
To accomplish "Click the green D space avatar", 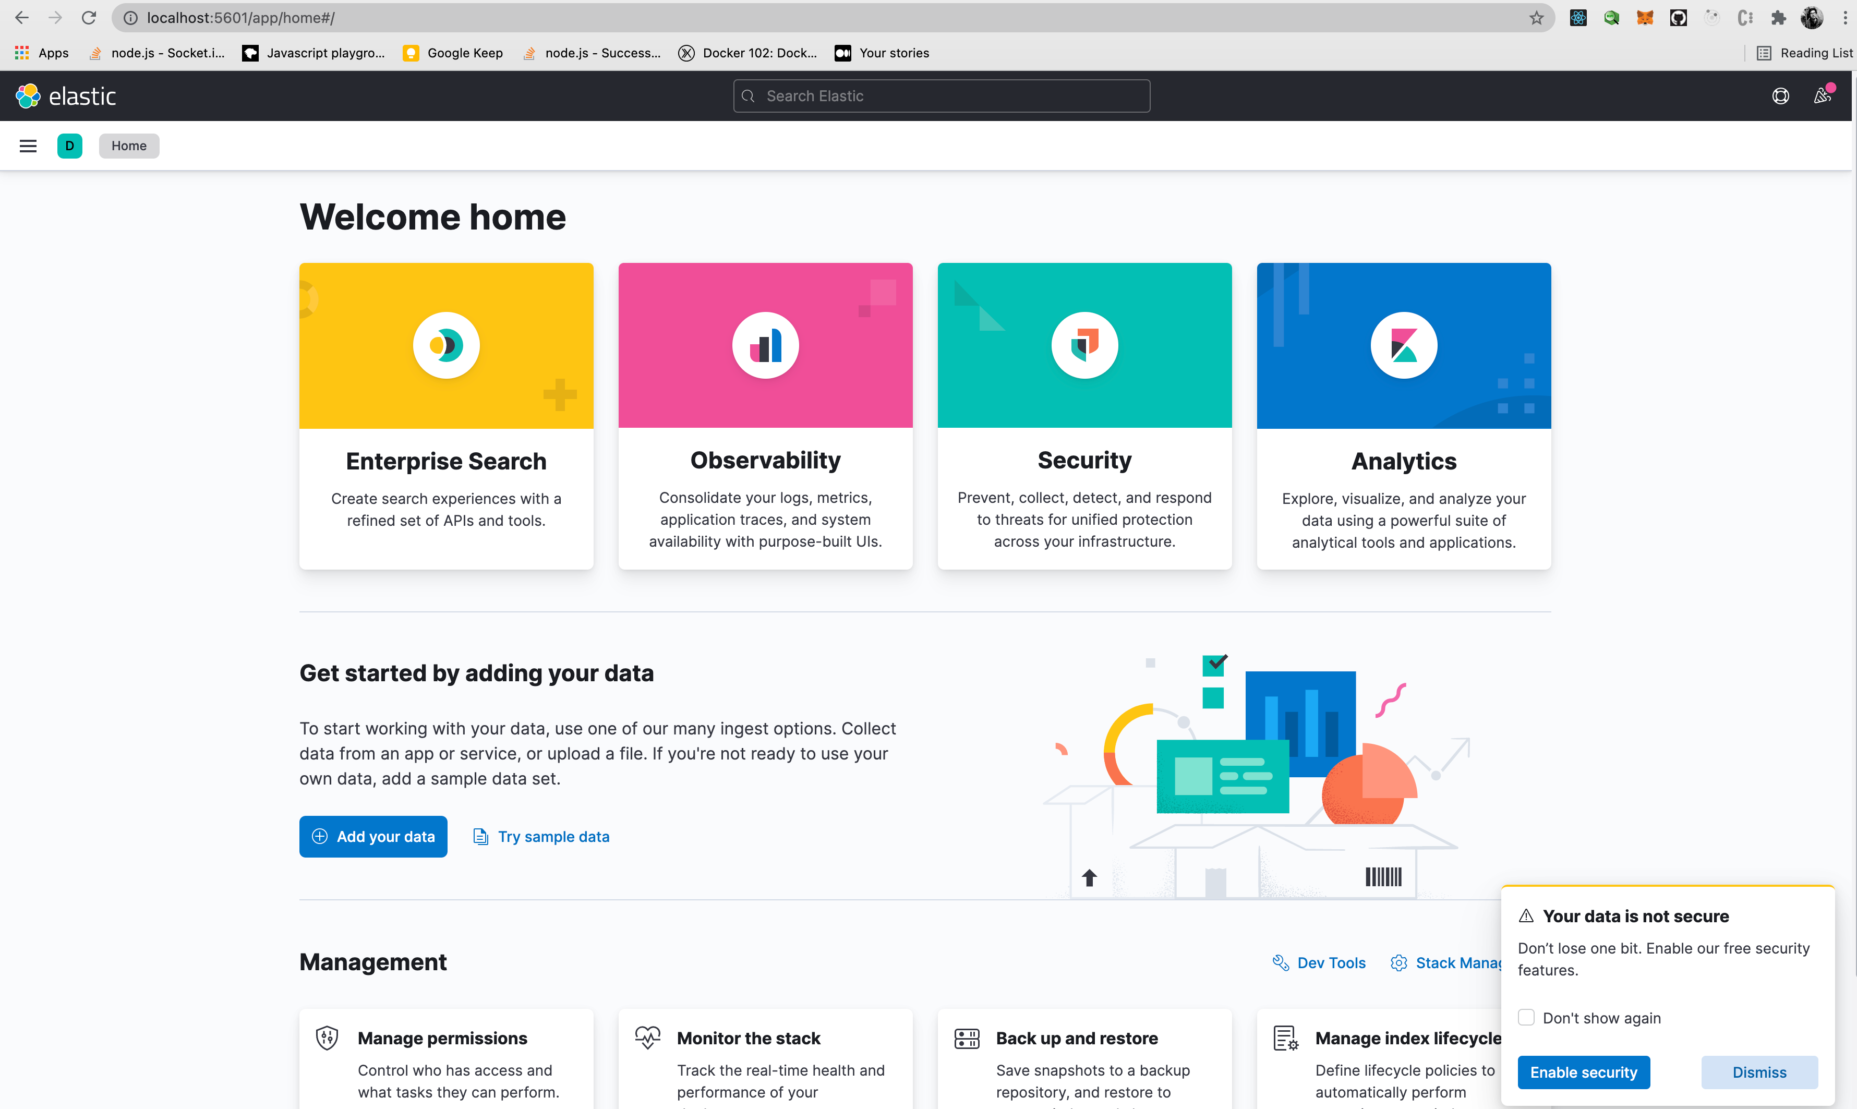I will 69,146.
